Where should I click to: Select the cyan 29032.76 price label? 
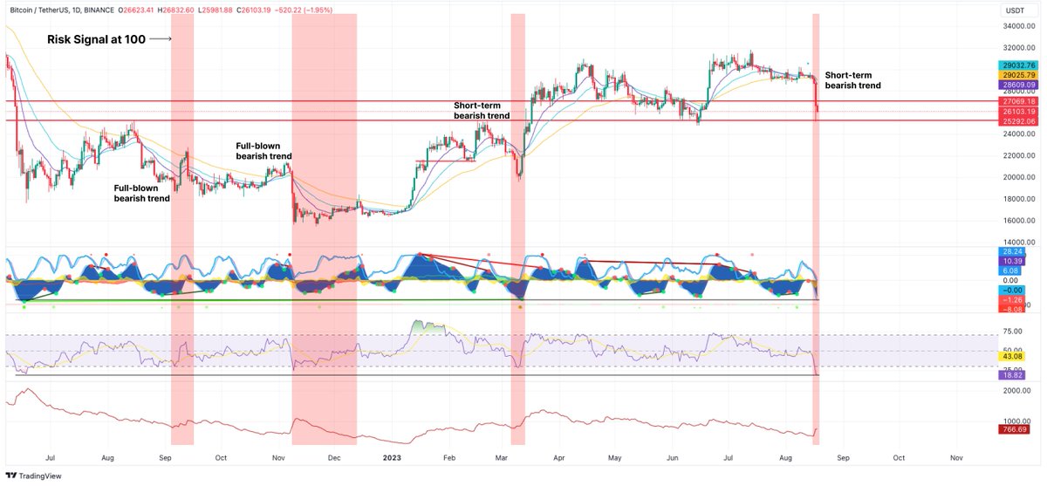coord(1014,65)
